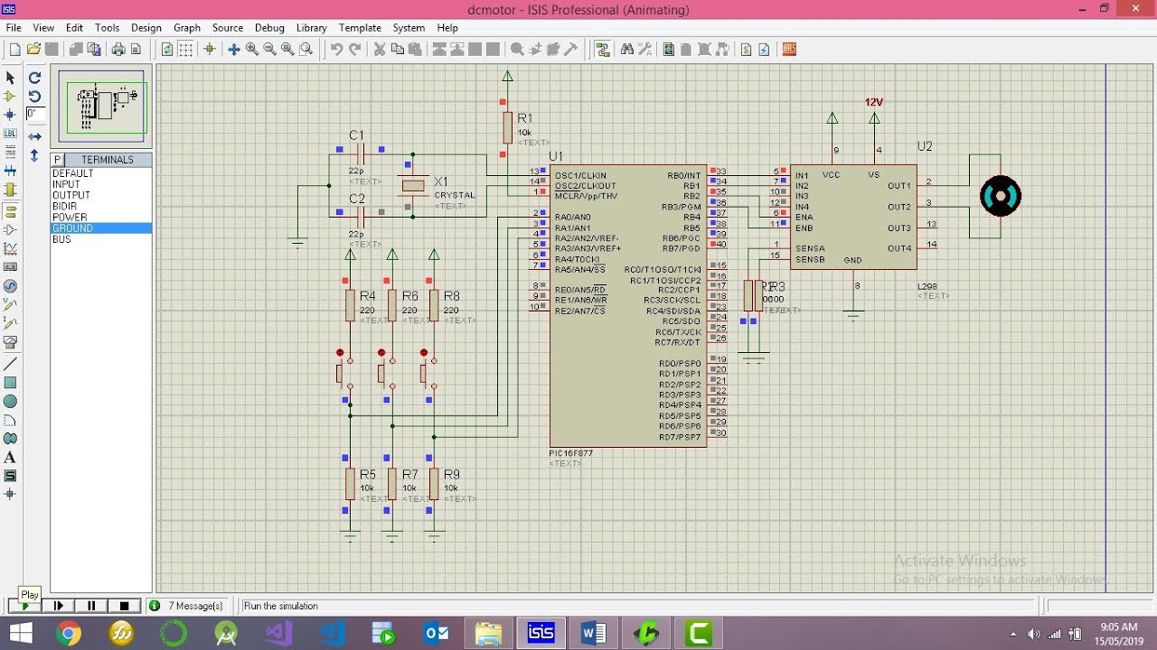Step the simulation forward
Image resolution: width=1157 pixels, height=650 pixels.
(59, 606)
